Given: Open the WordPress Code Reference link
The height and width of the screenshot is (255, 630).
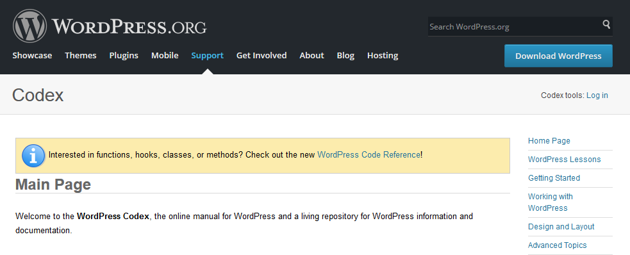Looking at the screenshot, I should click(369, 154).
